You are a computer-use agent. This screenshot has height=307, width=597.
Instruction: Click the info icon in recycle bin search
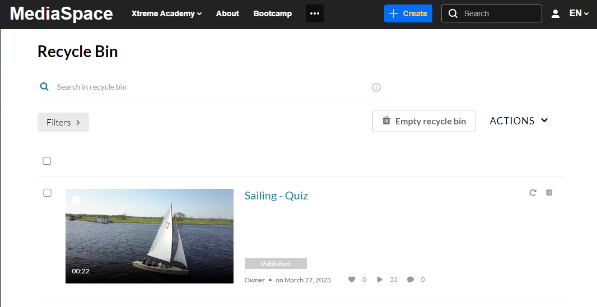(376, 87)
